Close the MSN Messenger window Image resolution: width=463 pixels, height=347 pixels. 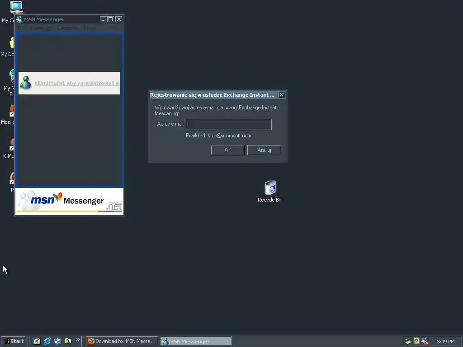click(x=119, y=19)
